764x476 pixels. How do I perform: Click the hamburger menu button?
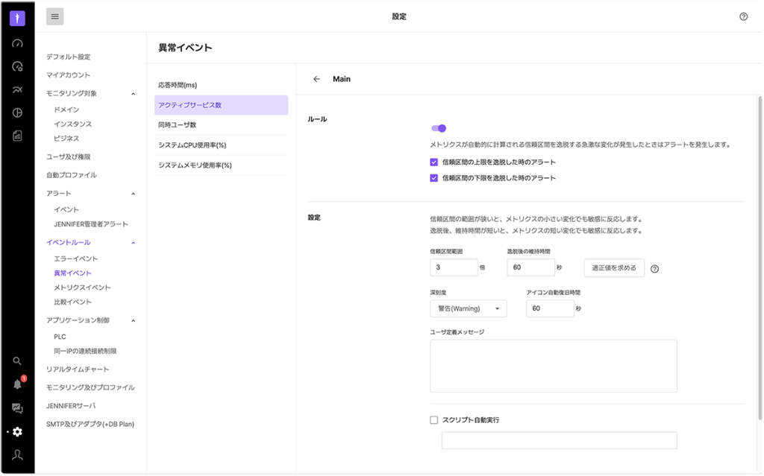54,16
